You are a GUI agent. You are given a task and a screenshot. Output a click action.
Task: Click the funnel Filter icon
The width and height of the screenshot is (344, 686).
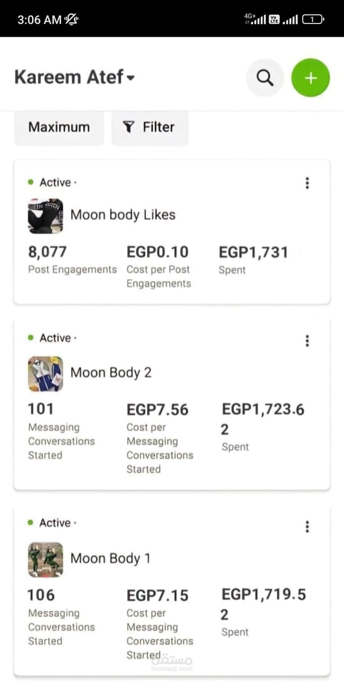(128, 127)
